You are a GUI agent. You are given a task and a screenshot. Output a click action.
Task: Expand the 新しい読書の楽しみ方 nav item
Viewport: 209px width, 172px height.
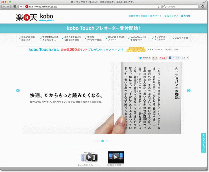27,38
